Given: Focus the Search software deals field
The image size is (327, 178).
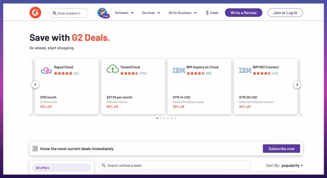Looking at the screenshot, I should [x=175, y=165].
